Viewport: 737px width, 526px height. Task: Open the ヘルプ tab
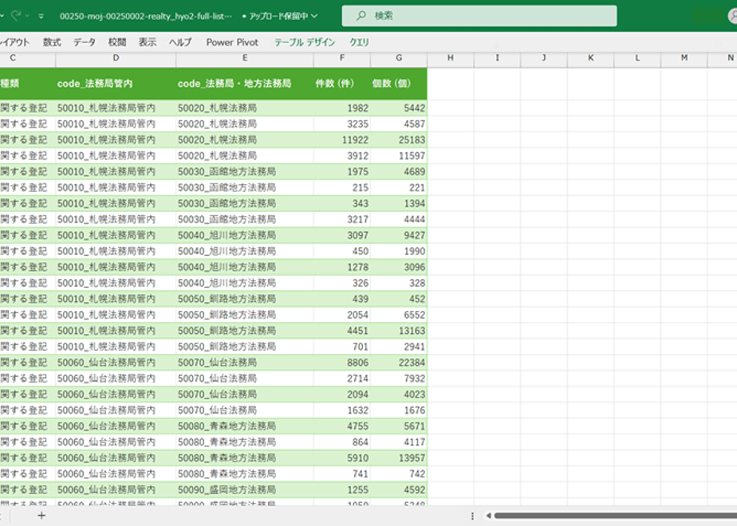coord(180,42)
